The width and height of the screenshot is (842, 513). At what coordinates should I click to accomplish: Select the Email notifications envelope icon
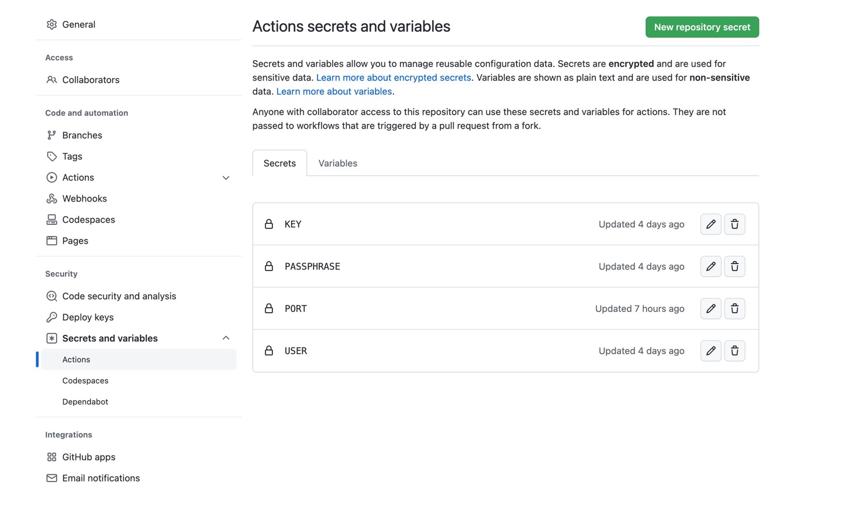[51, 477]
